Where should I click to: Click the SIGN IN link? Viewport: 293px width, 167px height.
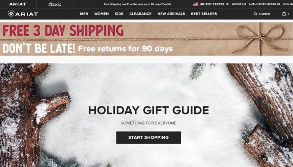(x=288, y=4)
